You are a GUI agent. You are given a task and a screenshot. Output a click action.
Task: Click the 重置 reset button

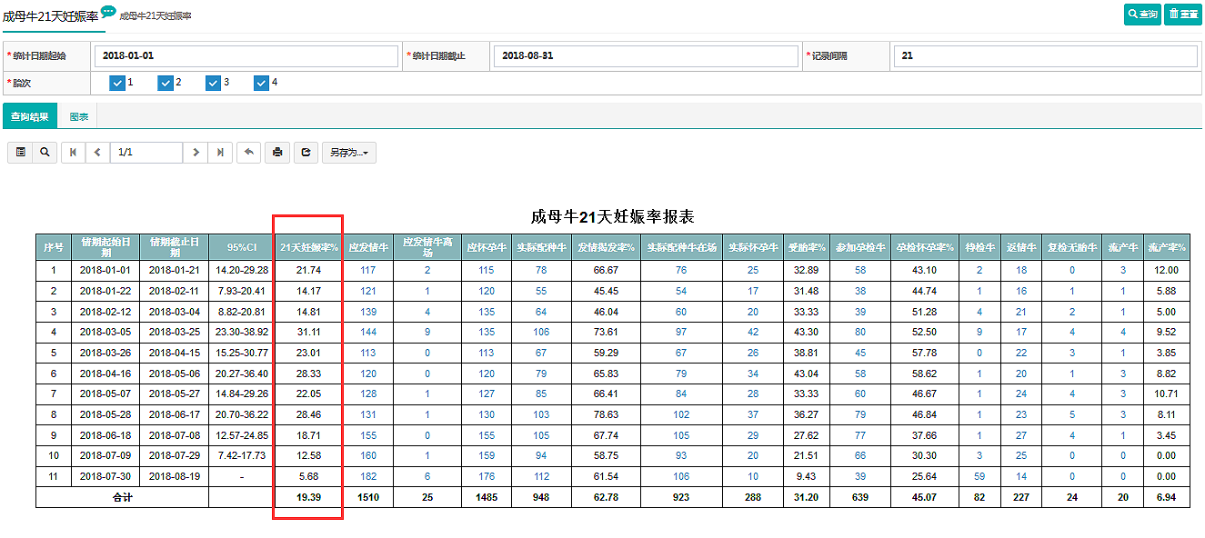(1182, 15)
